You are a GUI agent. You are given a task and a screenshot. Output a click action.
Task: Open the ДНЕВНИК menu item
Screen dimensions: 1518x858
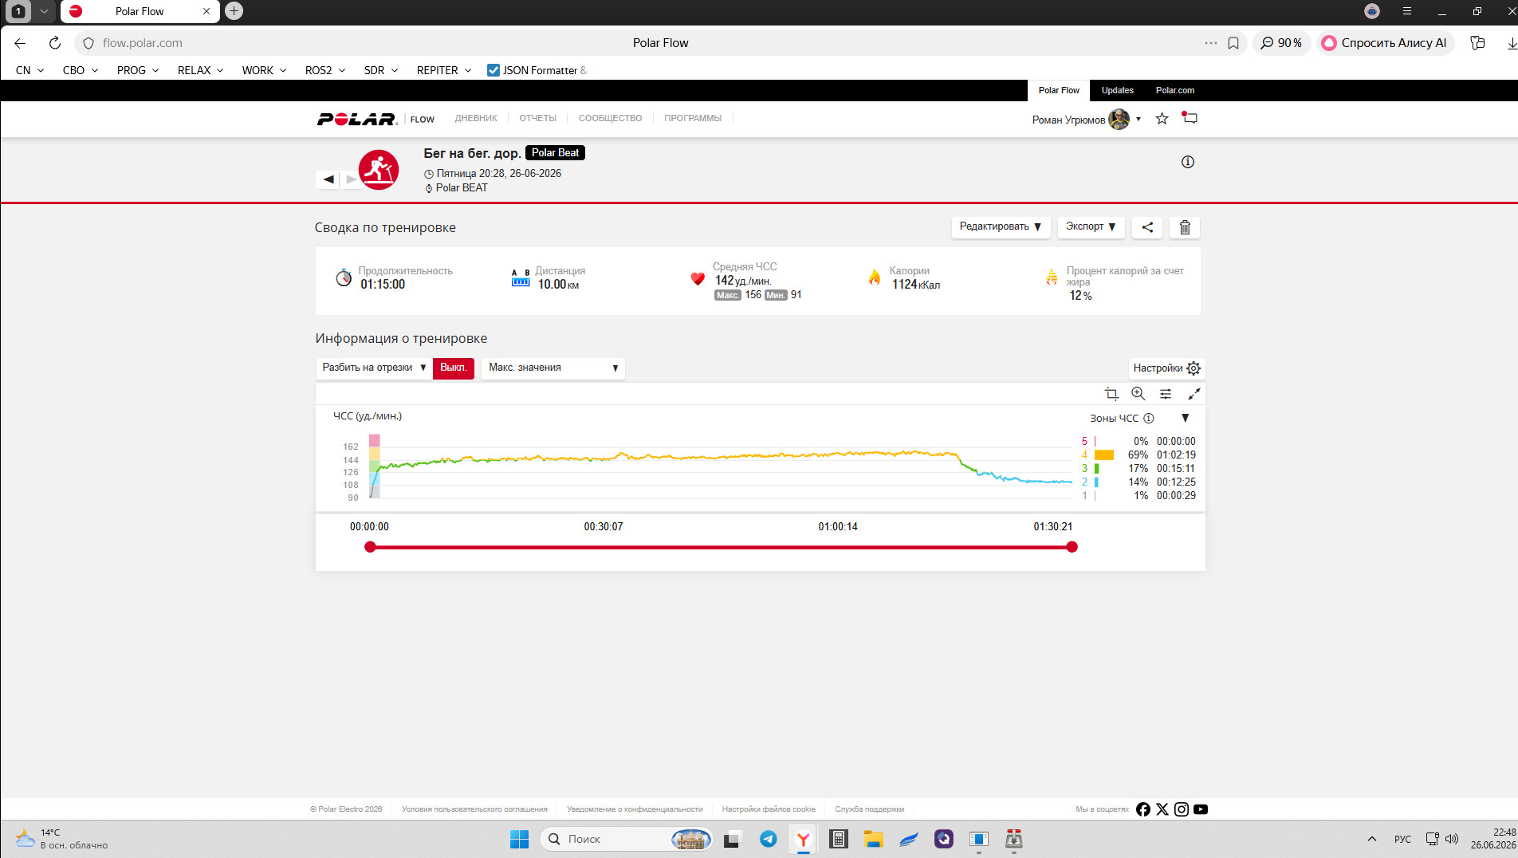click(x=476, y=118)
